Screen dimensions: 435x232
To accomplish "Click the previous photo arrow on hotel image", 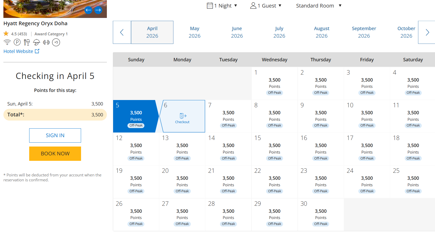I will (x=88, y=10).
